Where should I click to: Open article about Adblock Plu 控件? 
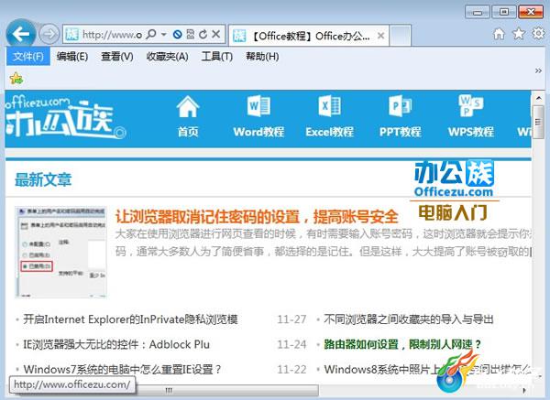(x=116, y=344)
